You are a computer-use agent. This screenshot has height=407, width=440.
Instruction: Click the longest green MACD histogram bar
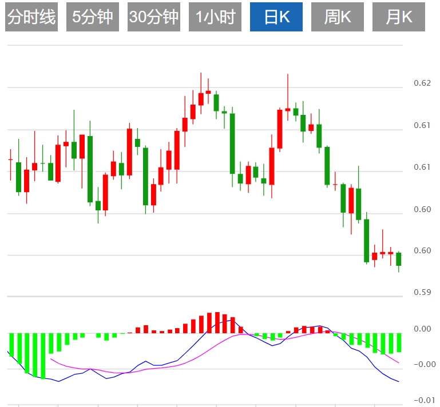(42, 356)
